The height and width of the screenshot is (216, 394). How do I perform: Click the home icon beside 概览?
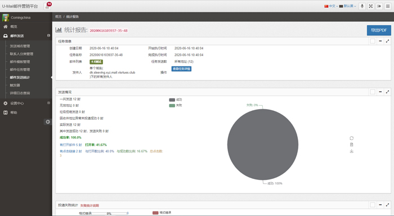tap(5, 26)
